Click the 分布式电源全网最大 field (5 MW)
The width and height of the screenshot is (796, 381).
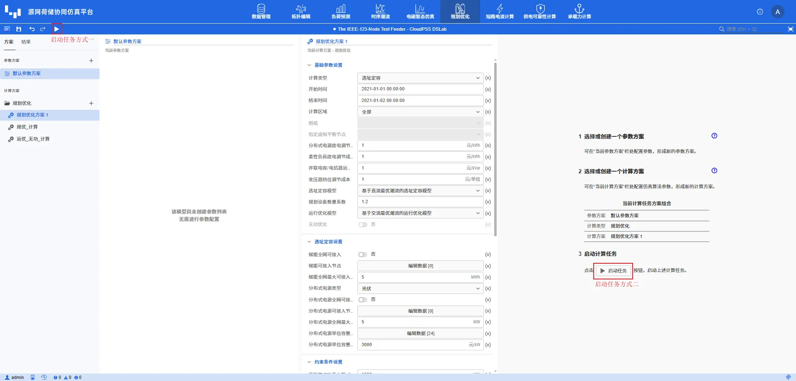420,322
